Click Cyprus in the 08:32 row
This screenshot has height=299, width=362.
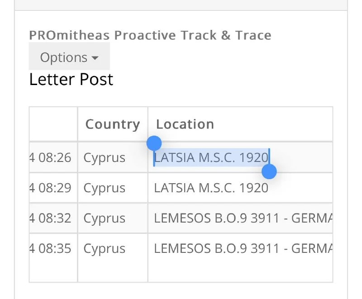105,218
